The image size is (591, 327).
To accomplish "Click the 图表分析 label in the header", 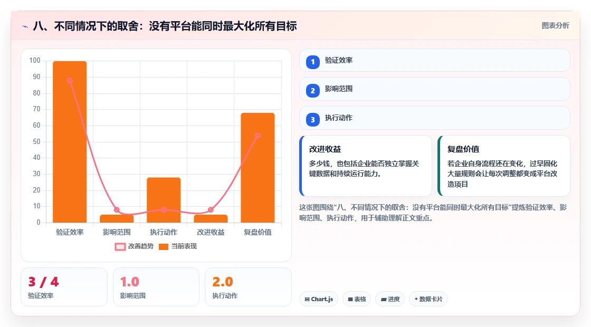I will pos(555,26).
